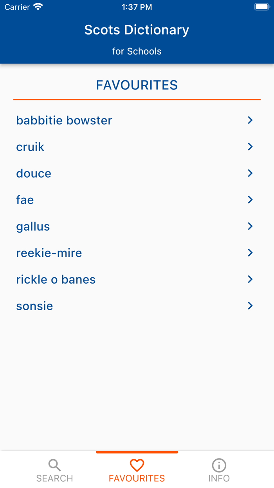Click the Wi-Fi icon in status bar
Screen dimensions: 274x488
pyautogui.click(x=38, y=6)
